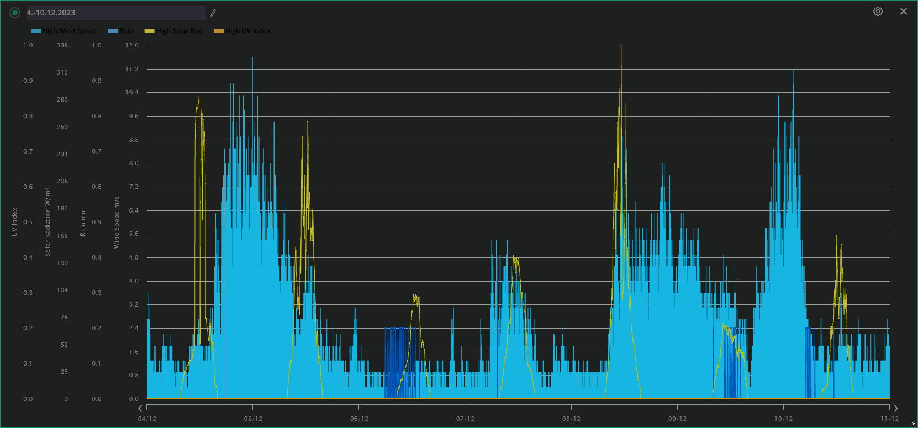Close the chart panel with the X
The height and width of the screenshot is (428, 918).
904,12
